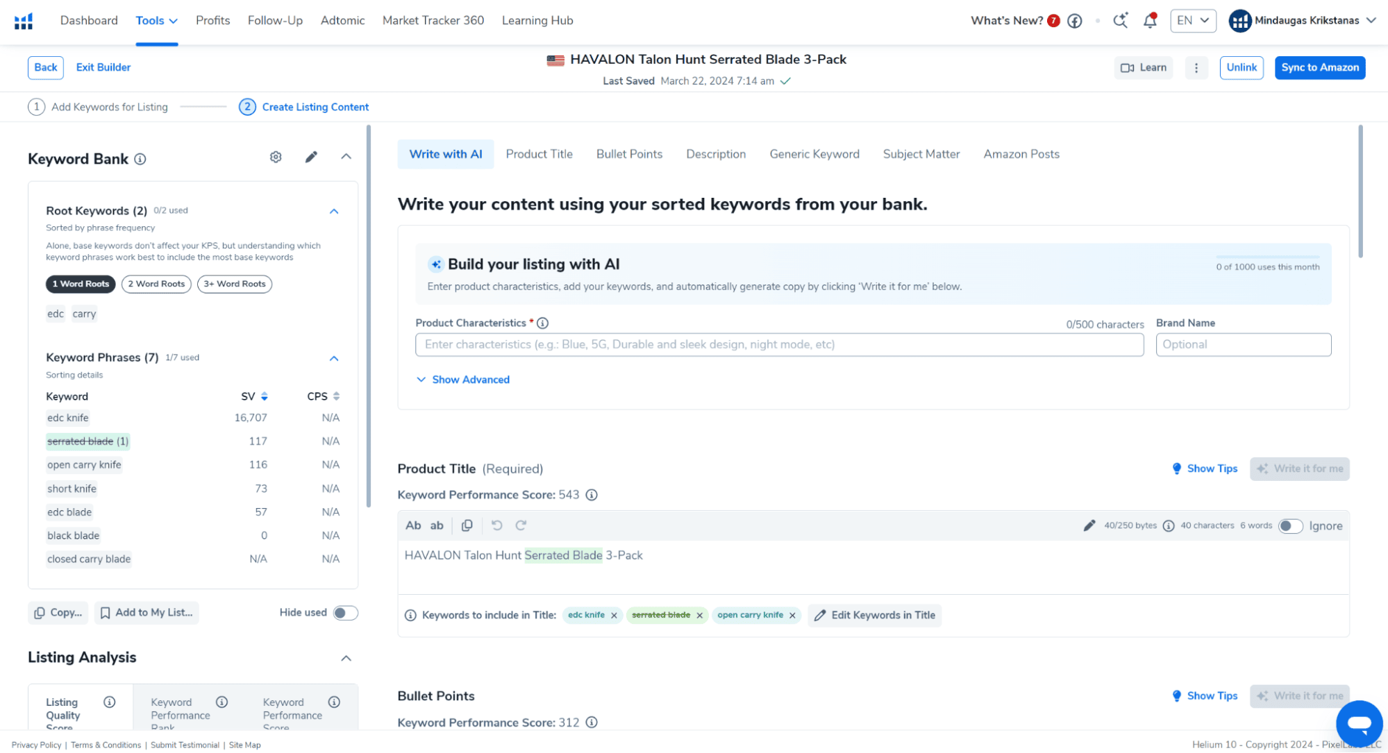Apply lowercase ab formatting to title
Viewport: 1388px width, 753px height.
[x=437, y=525]
